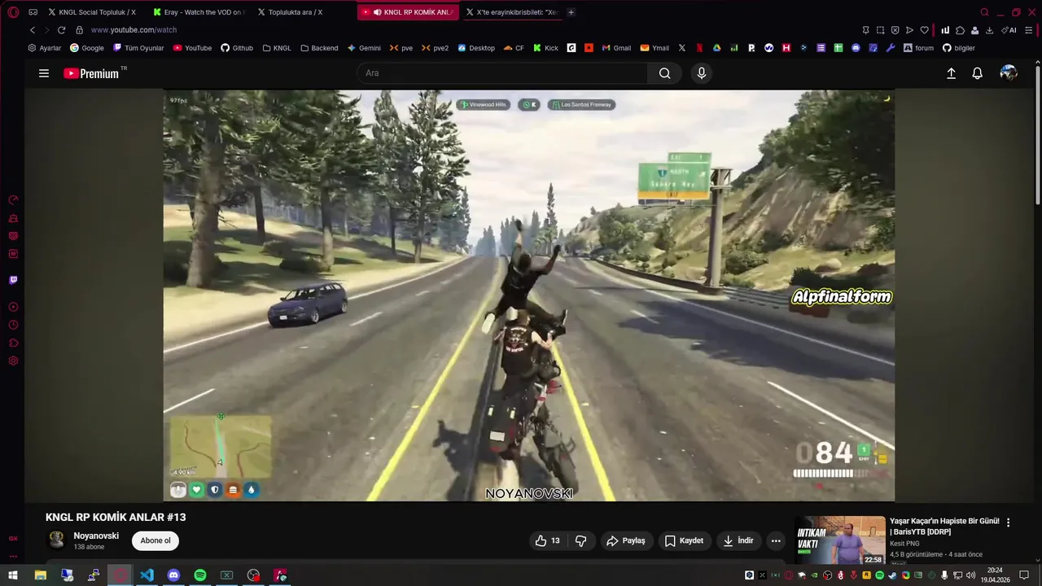The height and width of the screenshot is (586, 1042).
Task: Open the Windows Start menu
Action: (x=13, y=575)
